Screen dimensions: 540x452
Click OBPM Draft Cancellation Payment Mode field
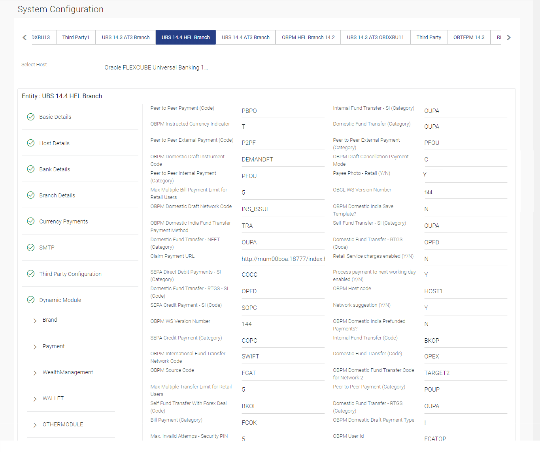pos(466,159)
